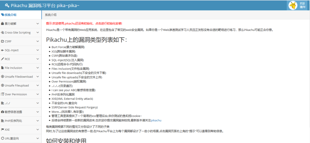Viewport: 310px width, 143px height.
Task: Click the Files Inclusion(文件包含漏洞) list entry
Action: point(70,69)
